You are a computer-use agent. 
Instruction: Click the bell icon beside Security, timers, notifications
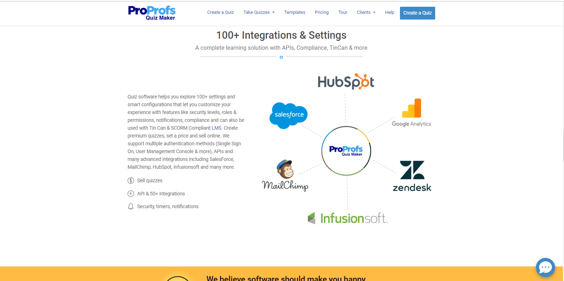[x=131, y=206]
